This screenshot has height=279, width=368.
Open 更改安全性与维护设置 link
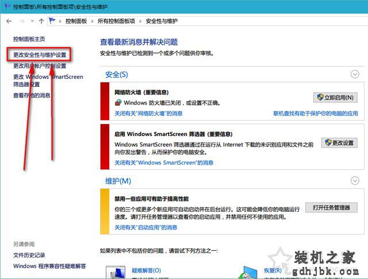pyautogui.click(x=40, y=55)
